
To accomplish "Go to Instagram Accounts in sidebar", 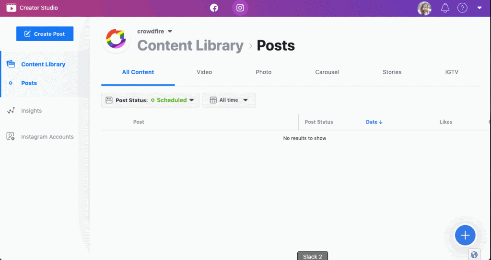I will coord(47,137).
